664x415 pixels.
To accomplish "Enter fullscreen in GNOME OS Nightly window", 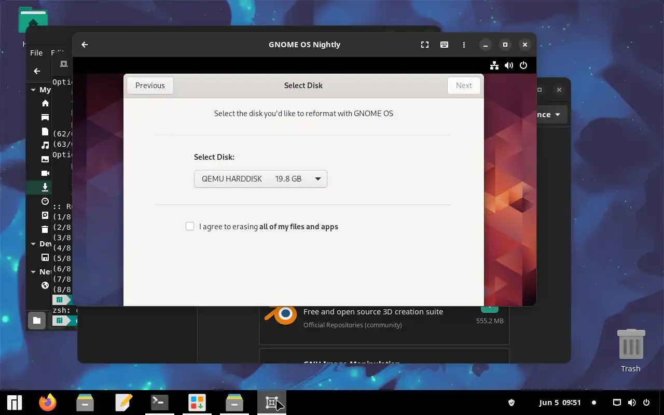I will click(425, 45).
